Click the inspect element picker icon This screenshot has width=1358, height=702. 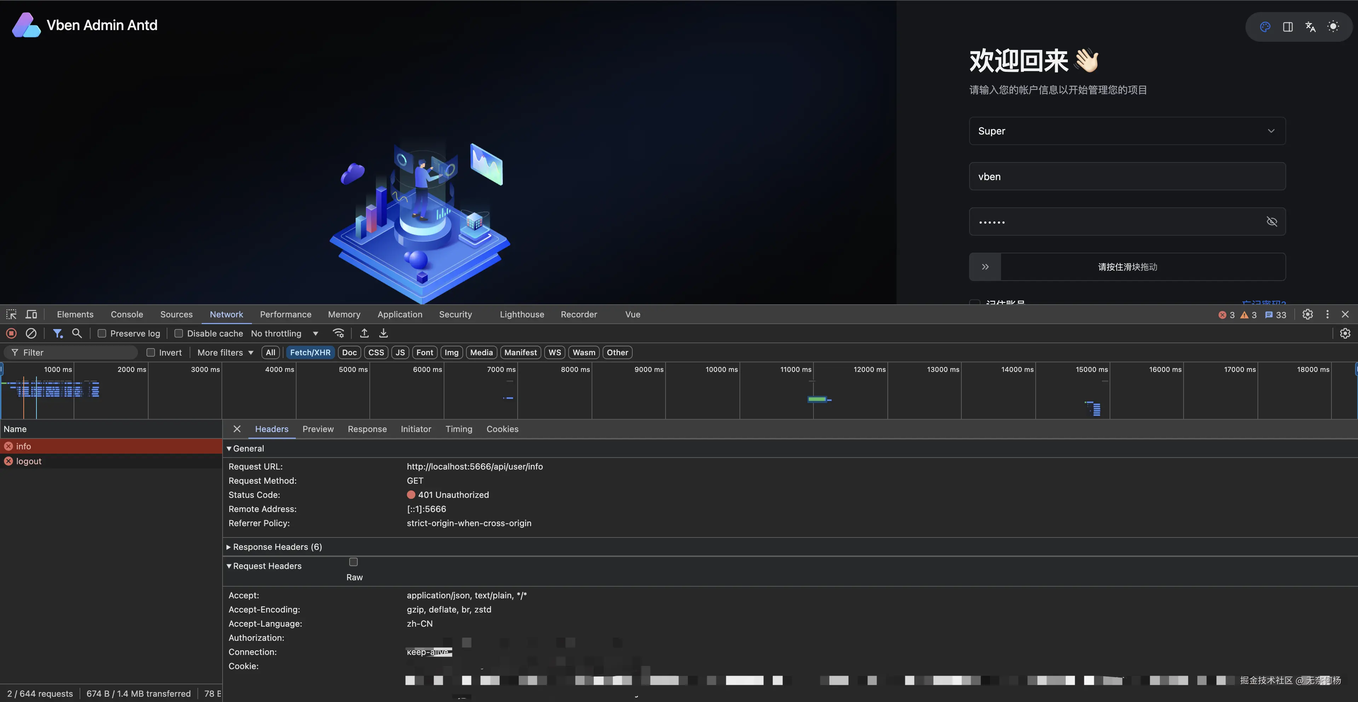pyautogui.click(x=11, y=315)
